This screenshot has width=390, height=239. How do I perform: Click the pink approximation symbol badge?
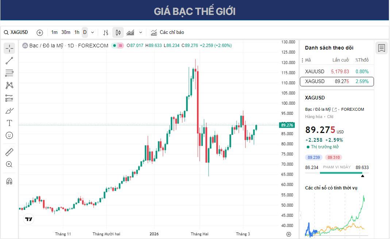pyautogui.click(x=120, y=46)
